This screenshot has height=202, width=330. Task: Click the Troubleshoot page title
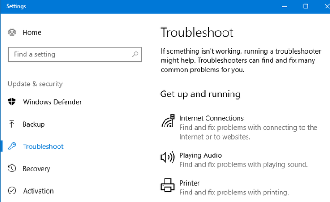197,32
